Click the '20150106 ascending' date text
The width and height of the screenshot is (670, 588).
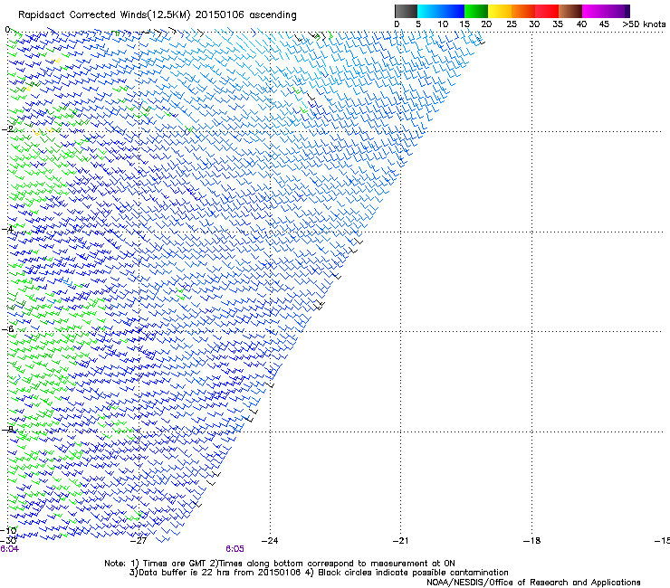[245, 15]
